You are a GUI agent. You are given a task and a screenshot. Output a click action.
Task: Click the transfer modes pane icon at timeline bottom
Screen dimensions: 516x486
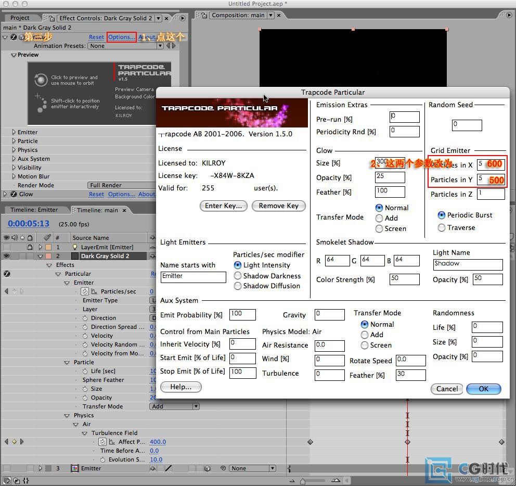click(17, 481)
